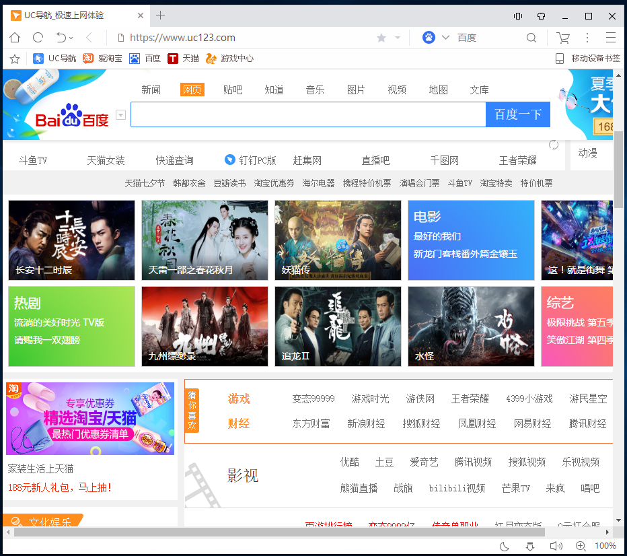
Task: Open the 钉钉PC版 link
Action: pos(250,160)
